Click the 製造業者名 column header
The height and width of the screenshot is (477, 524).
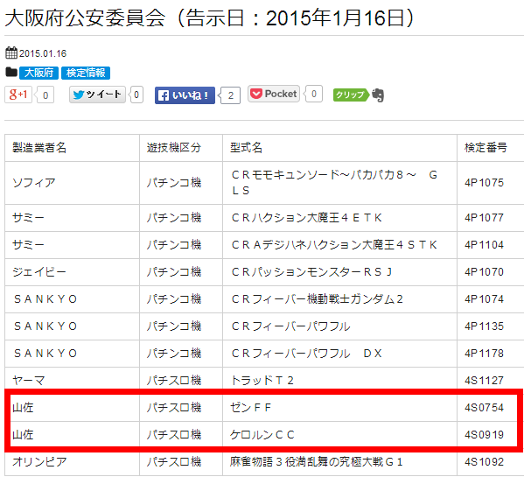pyautogui.click(x=73, y=148)
